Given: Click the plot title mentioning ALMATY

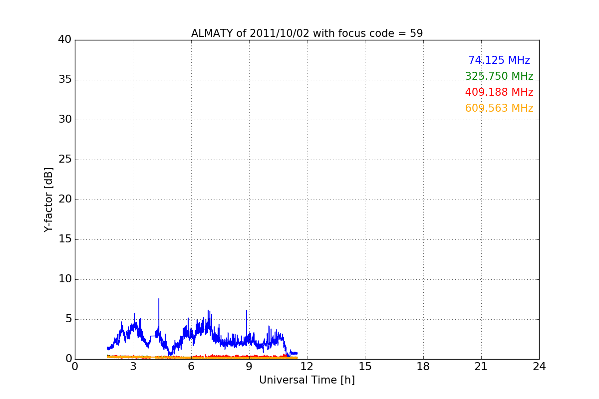Looking at the screenshot, I should tap(307, 33).
